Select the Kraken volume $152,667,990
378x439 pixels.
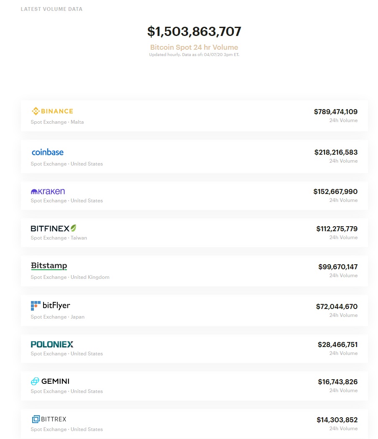tap(336, 191)
